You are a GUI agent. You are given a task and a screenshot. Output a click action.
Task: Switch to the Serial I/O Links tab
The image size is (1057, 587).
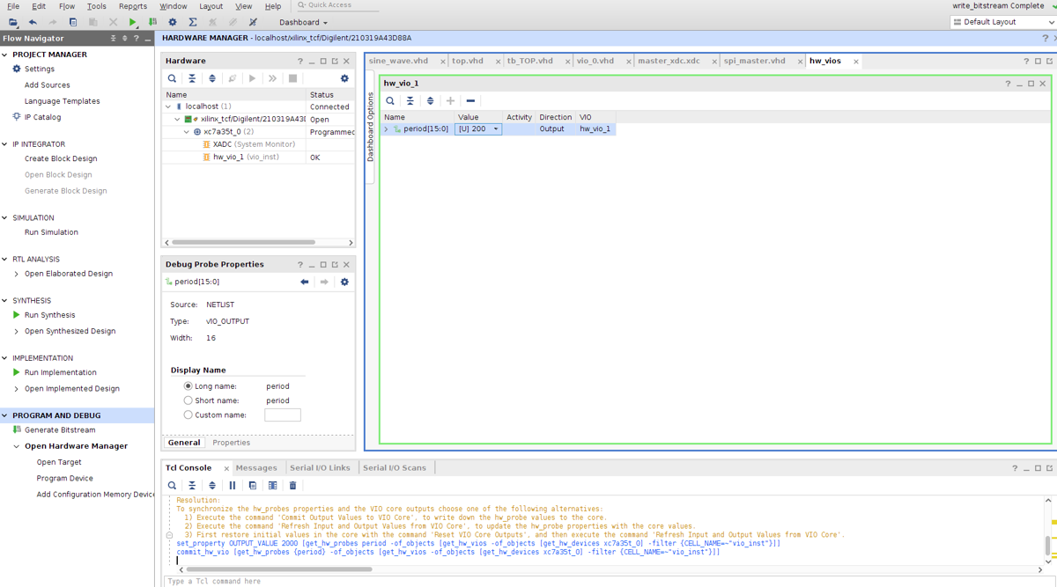(320, 467)
